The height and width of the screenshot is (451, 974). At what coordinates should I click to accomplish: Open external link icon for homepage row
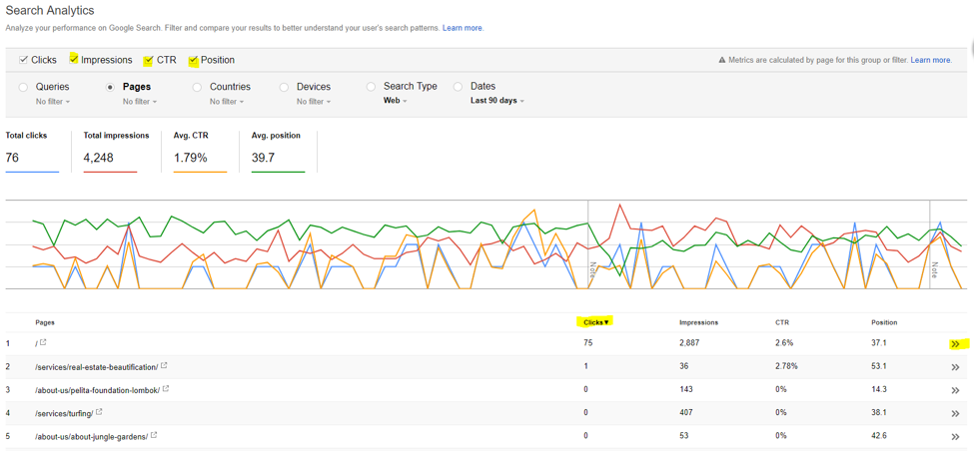click(43, 343)
